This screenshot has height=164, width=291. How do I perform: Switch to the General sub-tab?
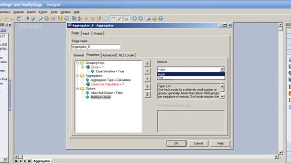tap(79, 55)
